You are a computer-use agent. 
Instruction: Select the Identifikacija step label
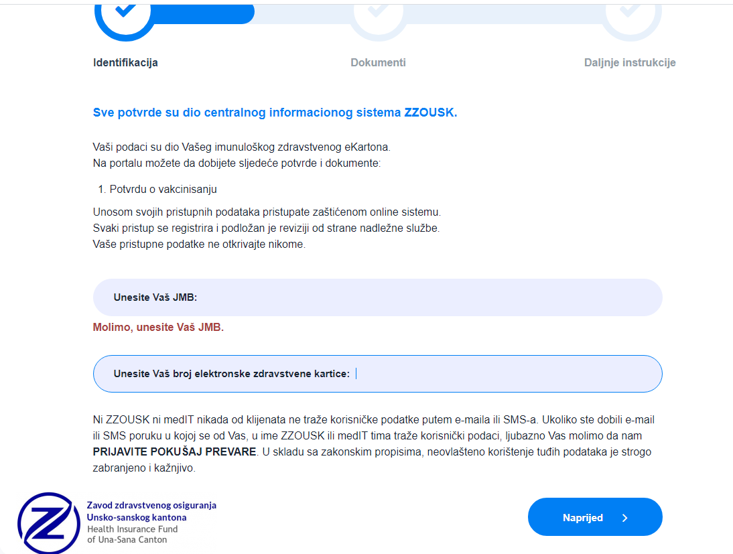[125, 63]
